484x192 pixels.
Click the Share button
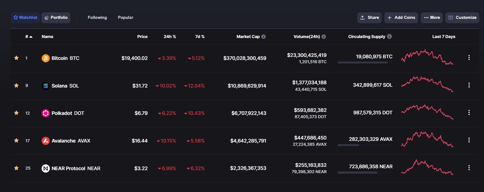click(369, 18)
